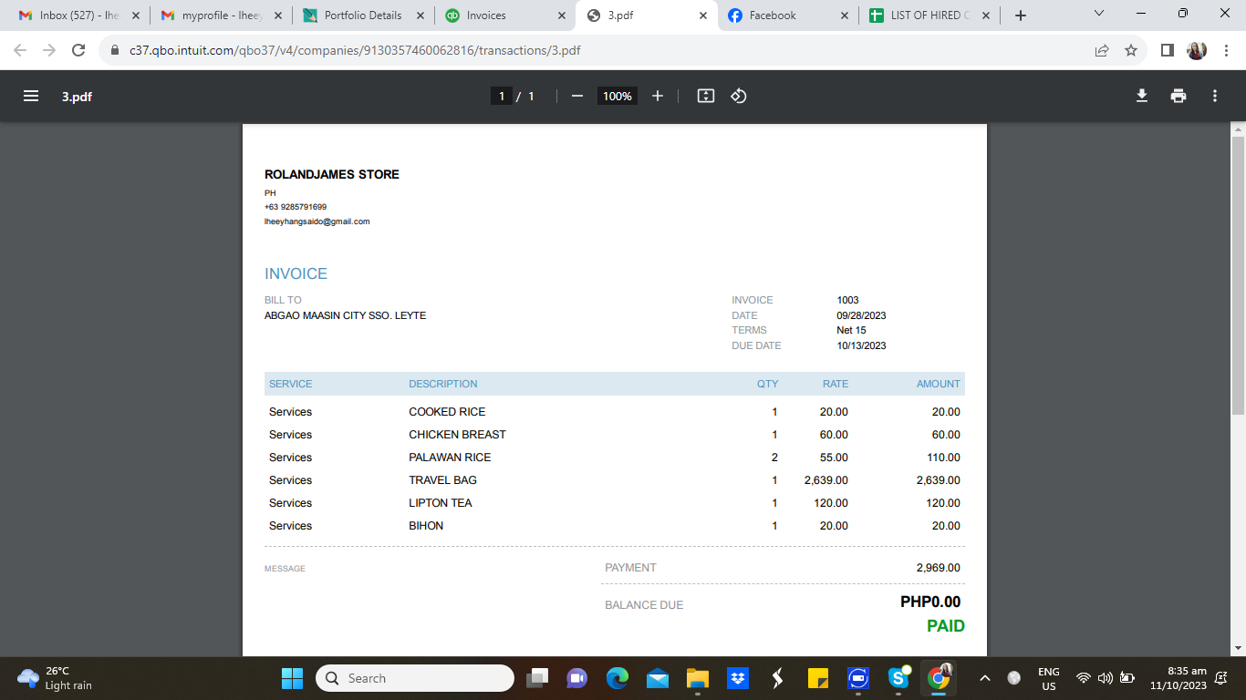This screenshot has height=700, width=1246.
Task: Click the address bar URL field
Action: tap(355, 50)
